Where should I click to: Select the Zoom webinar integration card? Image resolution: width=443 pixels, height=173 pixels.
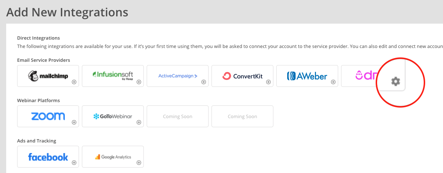48,116
